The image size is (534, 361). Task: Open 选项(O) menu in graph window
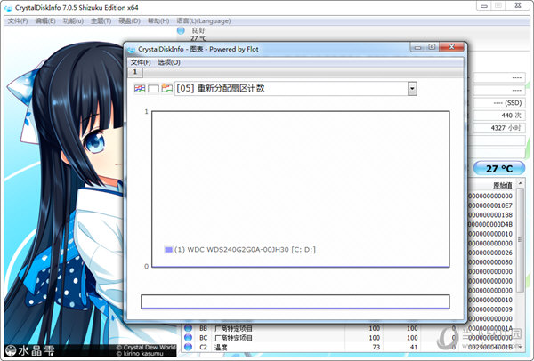click(x=169, y=62)
